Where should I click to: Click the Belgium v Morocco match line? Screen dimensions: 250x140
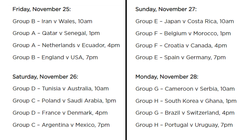pos(183,33)
